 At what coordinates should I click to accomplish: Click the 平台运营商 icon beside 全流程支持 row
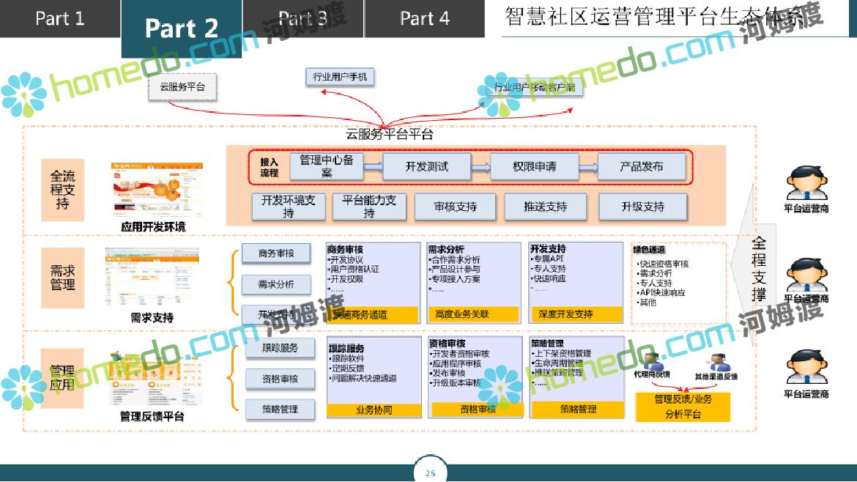pos(806,183)
